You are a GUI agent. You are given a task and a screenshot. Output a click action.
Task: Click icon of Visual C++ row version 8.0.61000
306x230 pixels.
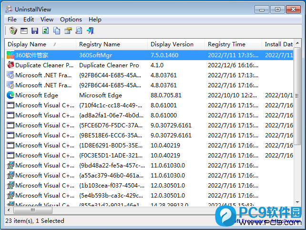click(10, 115)
